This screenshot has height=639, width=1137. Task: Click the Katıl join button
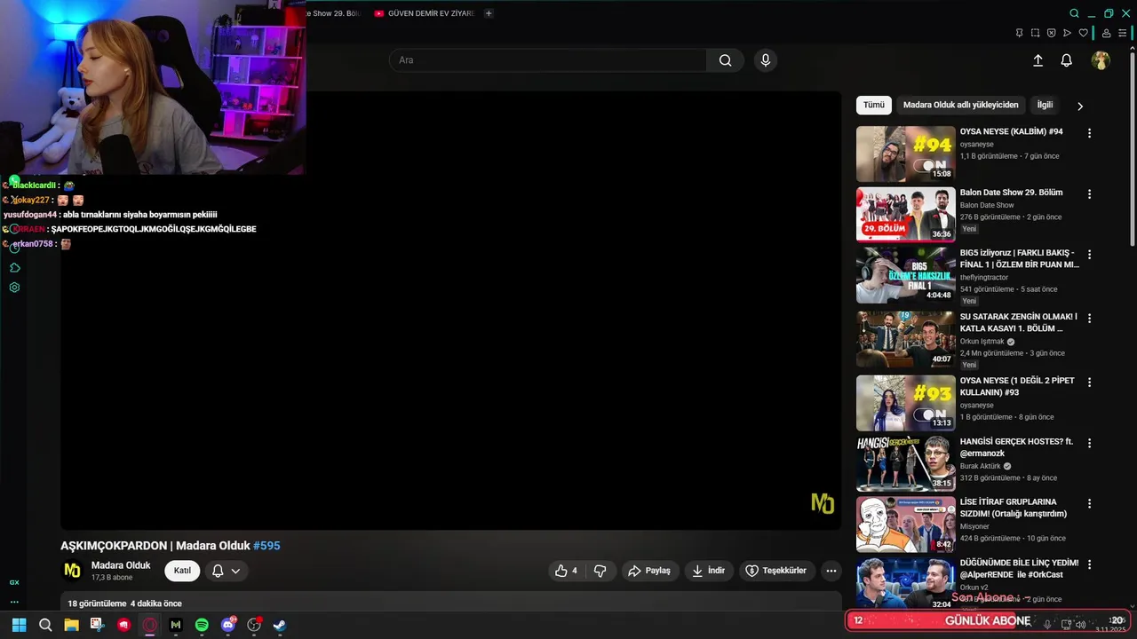[182, 571]
